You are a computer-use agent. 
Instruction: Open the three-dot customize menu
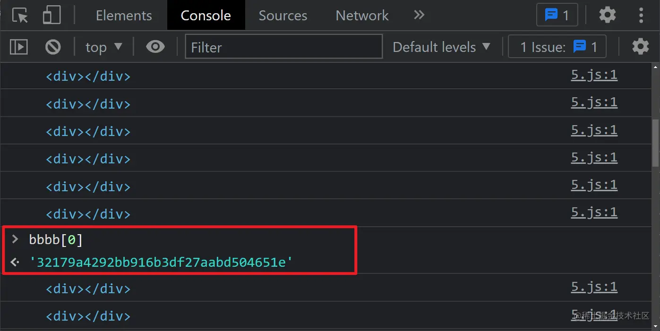pyautogui.click(x=641, y=16)
